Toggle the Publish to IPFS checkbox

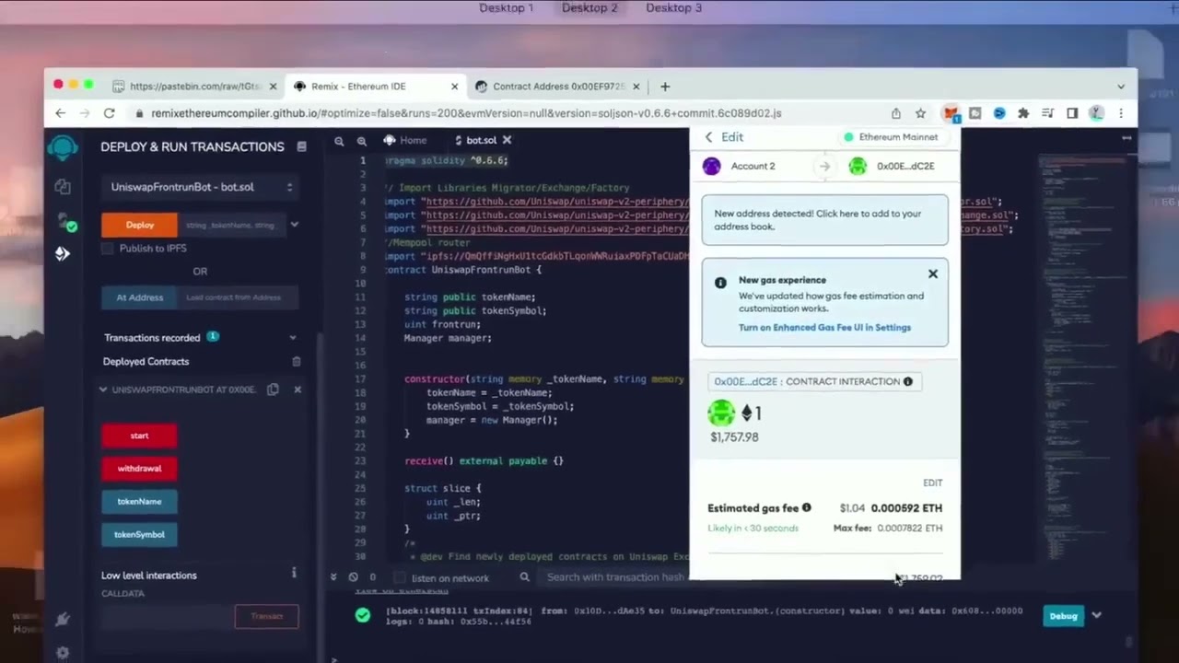108,248
